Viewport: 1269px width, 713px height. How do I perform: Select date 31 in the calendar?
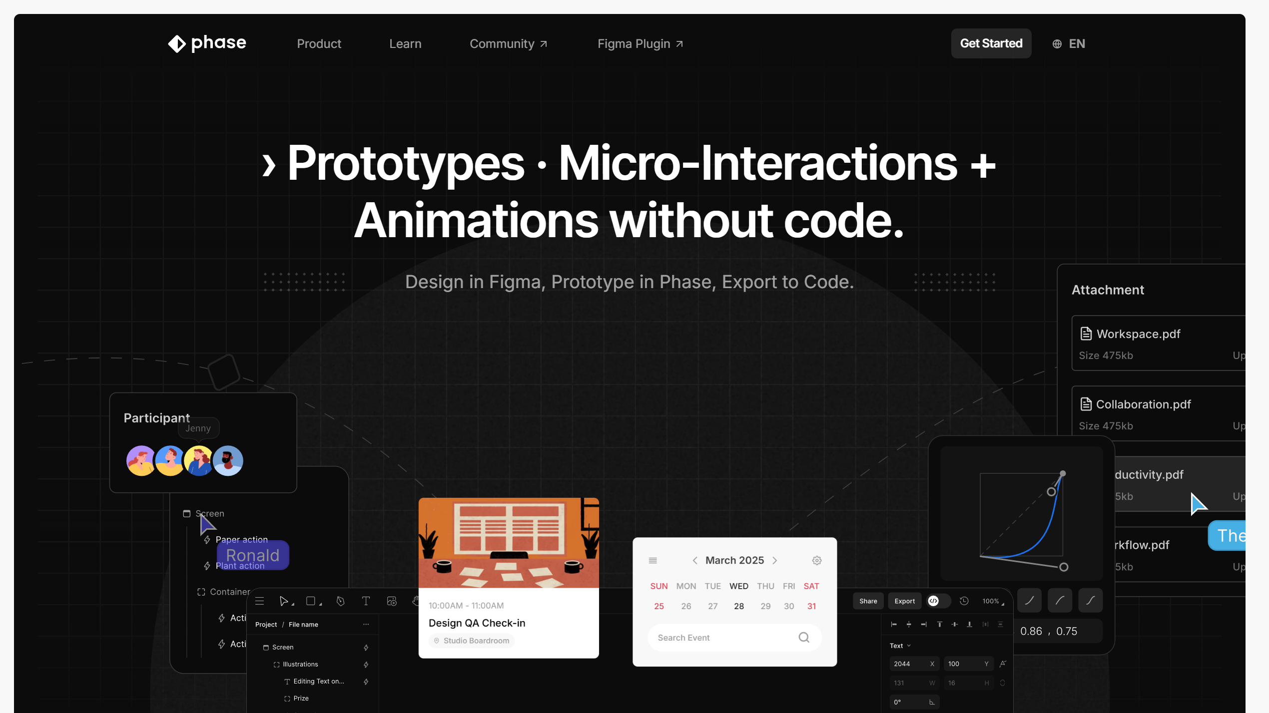(x=812, y=606)
